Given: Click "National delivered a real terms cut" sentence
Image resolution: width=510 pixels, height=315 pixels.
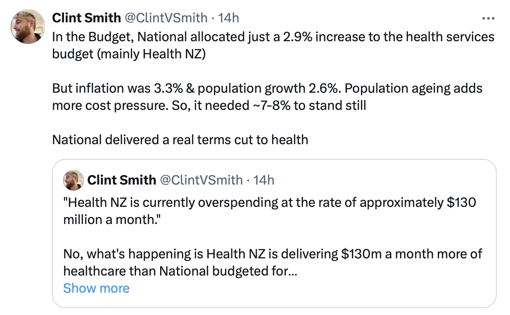Looking at the screenshot, I should point(180,139).
